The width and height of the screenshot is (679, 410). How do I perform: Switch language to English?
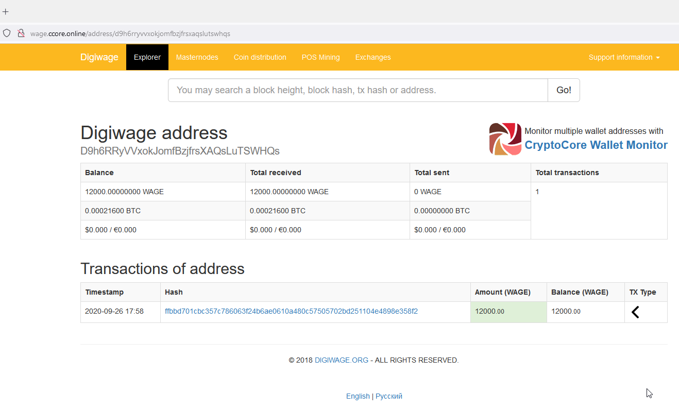click(358, 396)
